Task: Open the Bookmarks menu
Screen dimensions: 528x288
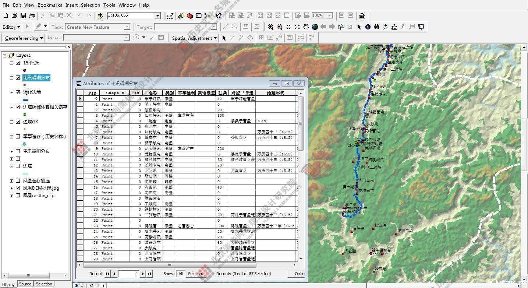Action: [50, 5]
